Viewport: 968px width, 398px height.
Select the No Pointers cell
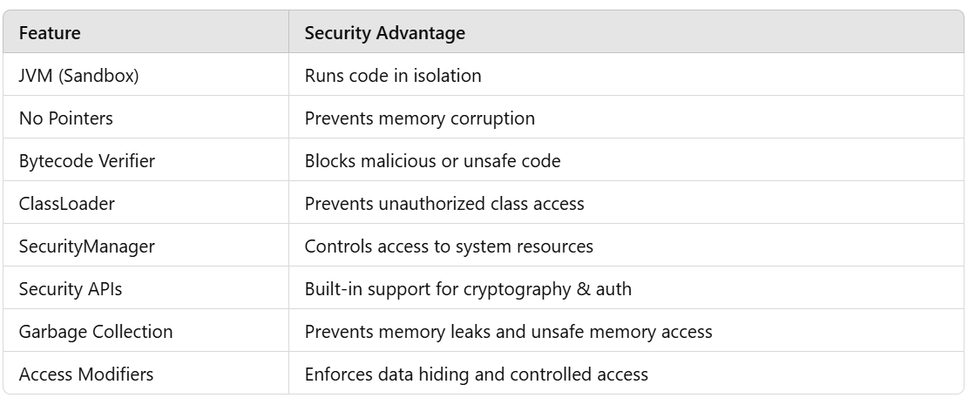click(x=146, y=118)
